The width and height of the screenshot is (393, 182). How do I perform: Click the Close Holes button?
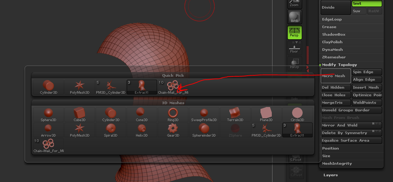[x=335, y=95]
